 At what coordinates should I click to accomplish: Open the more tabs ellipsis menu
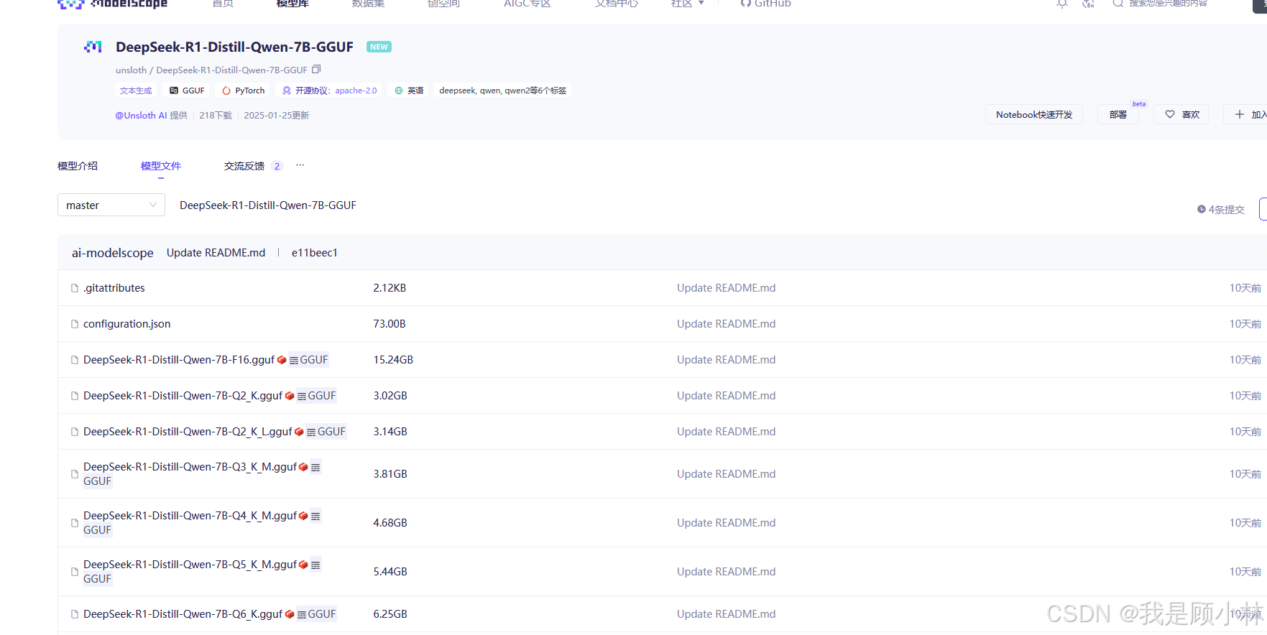tap(300, 165)
